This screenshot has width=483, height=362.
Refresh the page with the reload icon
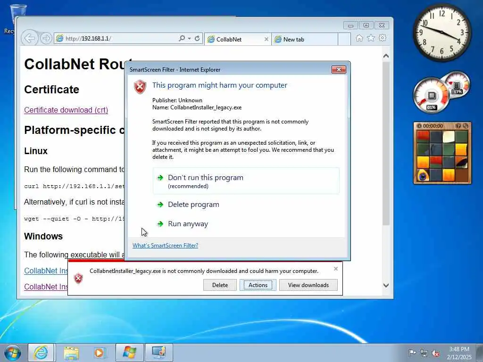(x=197, y=38)
